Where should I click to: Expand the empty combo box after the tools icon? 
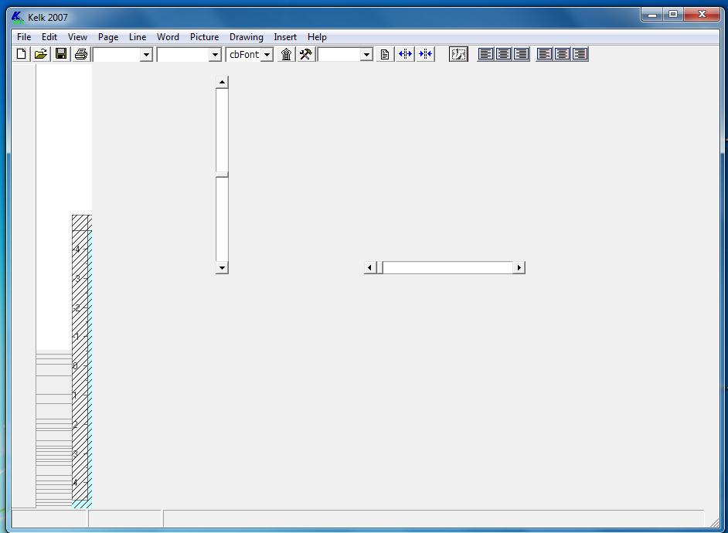(x=367, y=55)
